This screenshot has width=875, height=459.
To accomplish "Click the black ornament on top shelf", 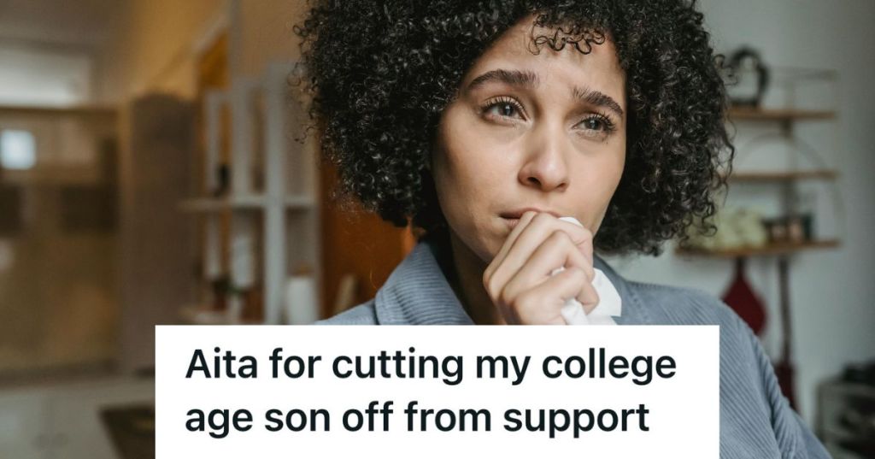I will click(x=747, y=78).
